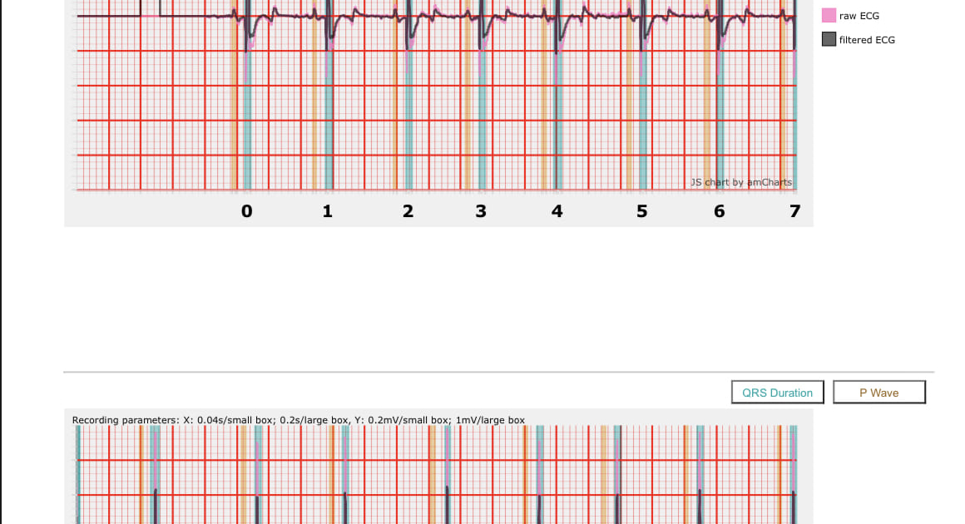Select beat label 3 on the axis
The height and width of the screenshot is (524, 965).
click(481, 211)
